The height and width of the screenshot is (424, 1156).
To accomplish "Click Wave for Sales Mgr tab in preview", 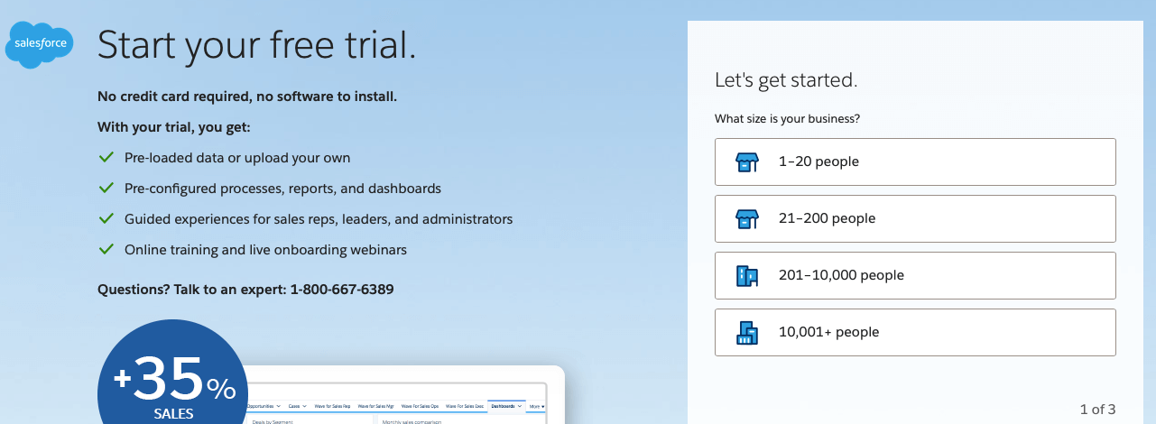I will [x=375, y=406].
